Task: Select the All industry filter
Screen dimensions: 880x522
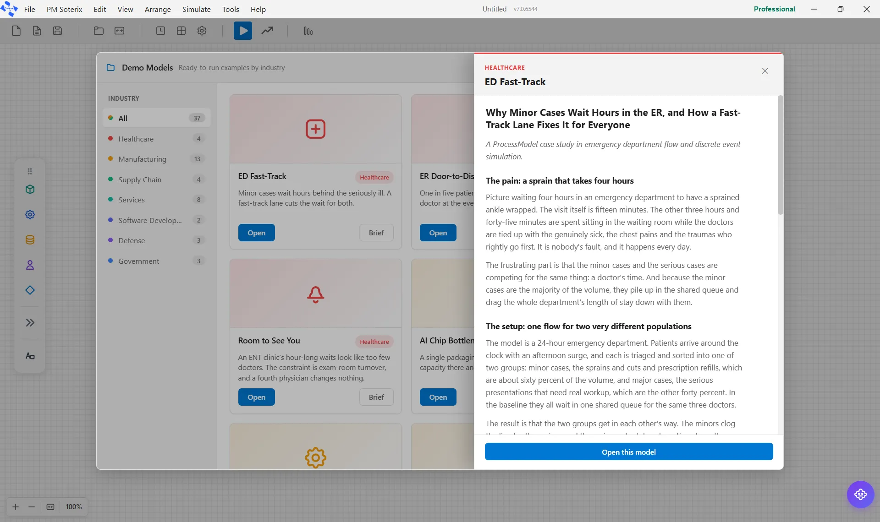Action: pos(157,118)
